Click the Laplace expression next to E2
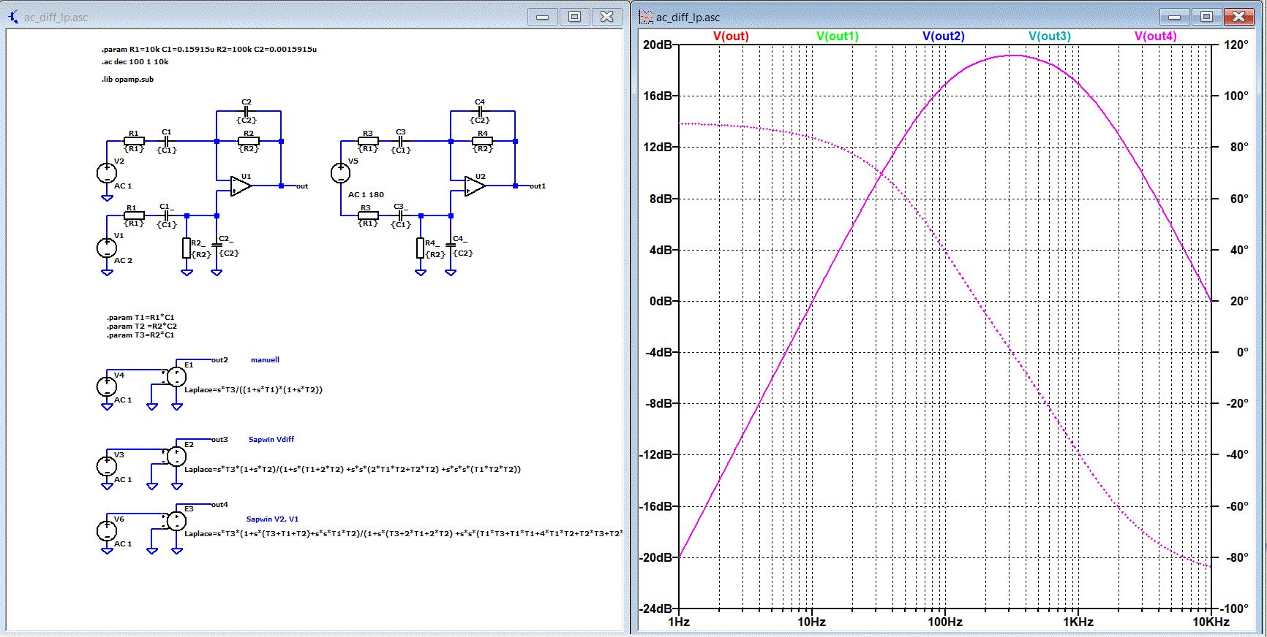 click(352, 470)
